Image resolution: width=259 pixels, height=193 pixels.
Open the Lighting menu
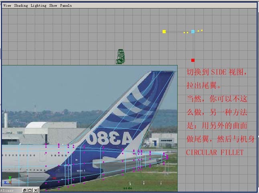[38, 6]
